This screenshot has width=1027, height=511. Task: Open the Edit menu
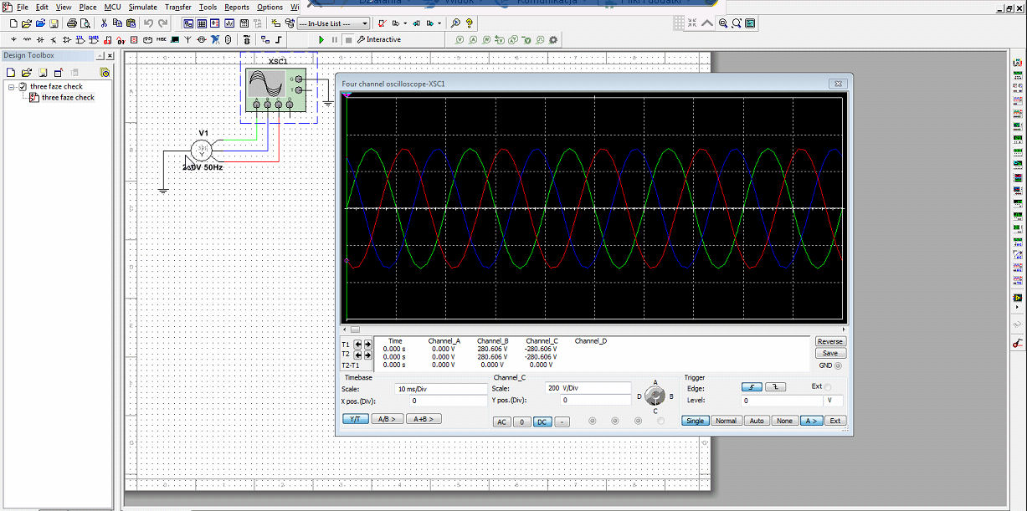pyautogui.click(x=42, y=7)
